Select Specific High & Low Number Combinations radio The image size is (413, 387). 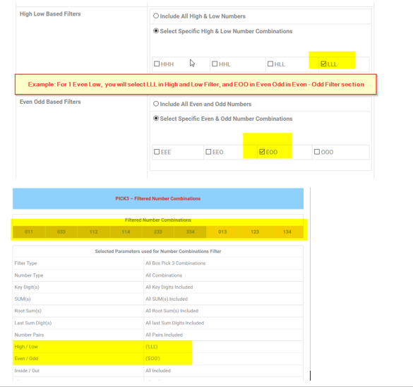coord(156,31)
